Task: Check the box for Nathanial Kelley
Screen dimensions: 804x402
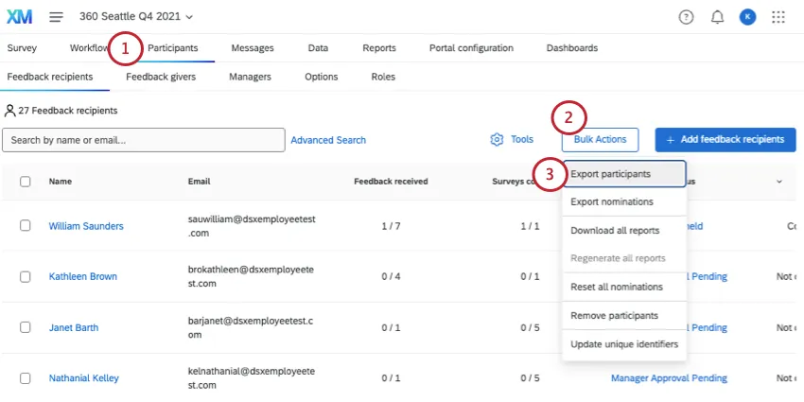Action: pos(26,378)
